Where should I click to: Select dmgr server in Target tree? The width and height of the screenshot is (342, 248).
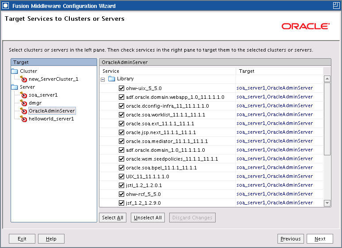[35, 103]
